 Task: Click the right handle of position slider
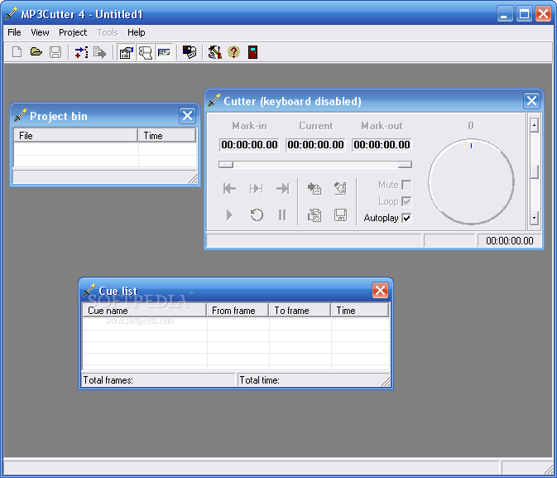point(405,164)
